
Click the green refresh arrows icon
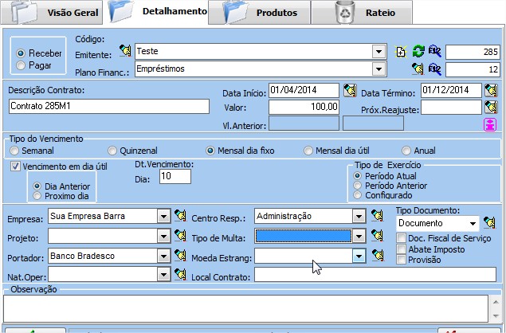[x=418, y=52]
